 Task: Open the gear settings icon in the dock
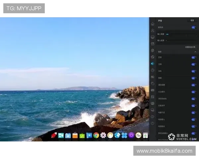103,135
